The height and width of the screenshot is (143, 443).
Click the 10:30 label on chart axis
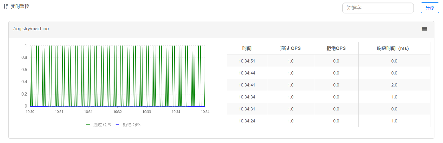coord(30,112)
